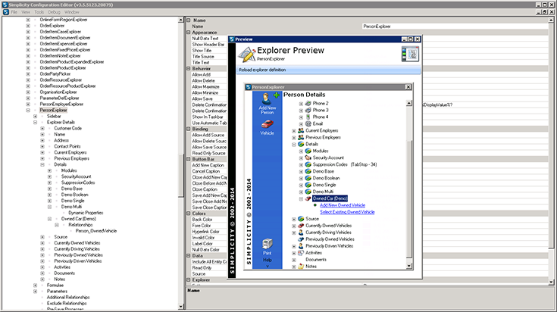Open the View menu
This screenshot has height=312, width=557.
[x=26, y=12]
